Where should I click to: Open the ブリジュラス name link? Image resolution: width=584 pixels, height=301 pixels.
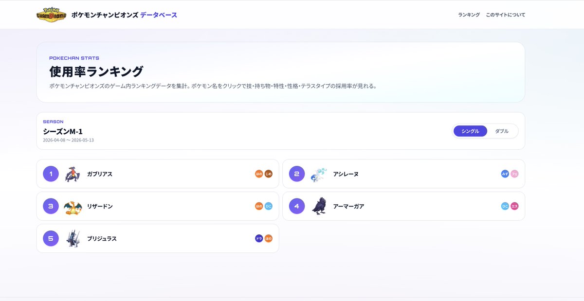pyautogui.click(x=102, y=239)
